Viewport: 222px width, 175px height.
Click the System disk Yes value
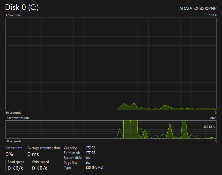point(88,158)
